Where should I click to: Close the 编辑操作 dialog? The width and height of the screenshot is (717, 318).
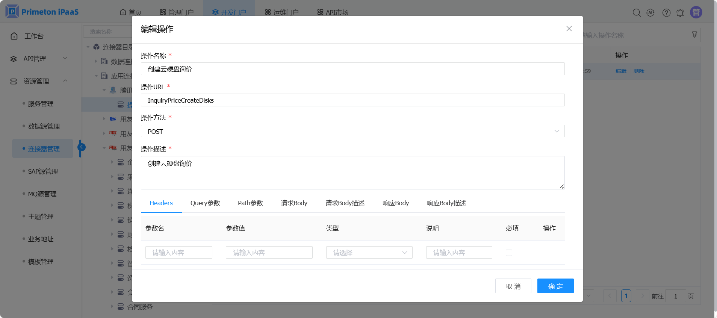569,29
